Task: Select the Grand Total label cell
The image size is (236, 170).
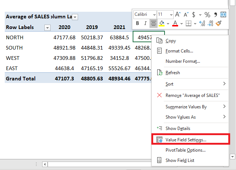Action: click(x=21, y=79)
